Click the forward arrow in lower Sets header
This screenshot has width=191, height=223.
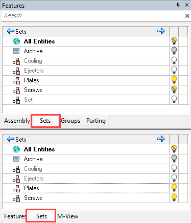(x=161, y=139)
